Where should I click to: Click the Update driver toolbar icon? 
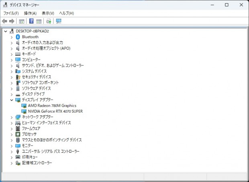click(x=49, y=21)
